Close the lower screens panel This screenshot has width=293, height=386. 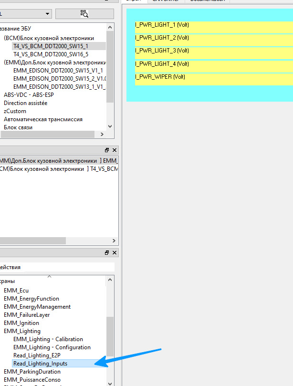pyautogui.click(x=115, y=253)
